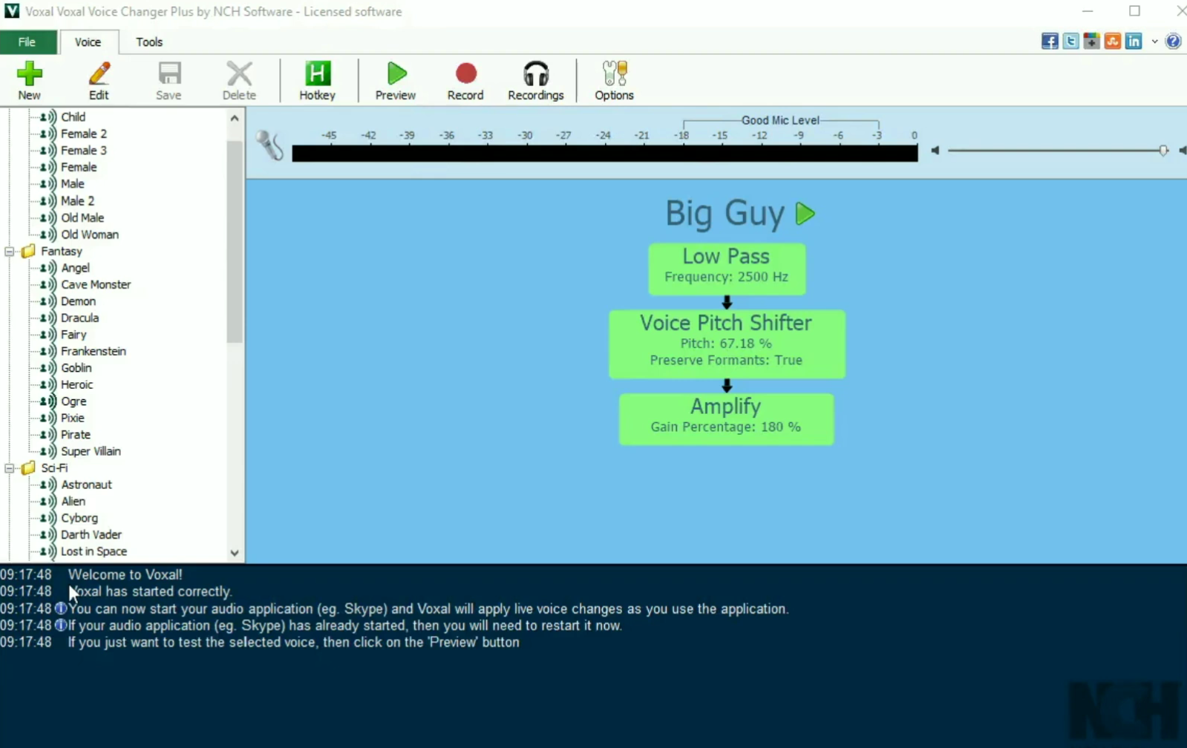The width and height of the screenshot is (1187, 748).
Task: Open the Options dialog
Action: (614, 80)
